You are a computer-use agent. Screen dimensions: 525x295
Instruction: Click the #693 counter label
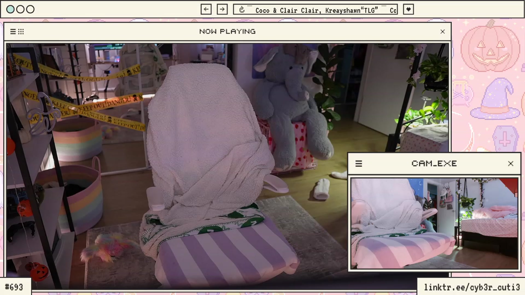(14, 287)
